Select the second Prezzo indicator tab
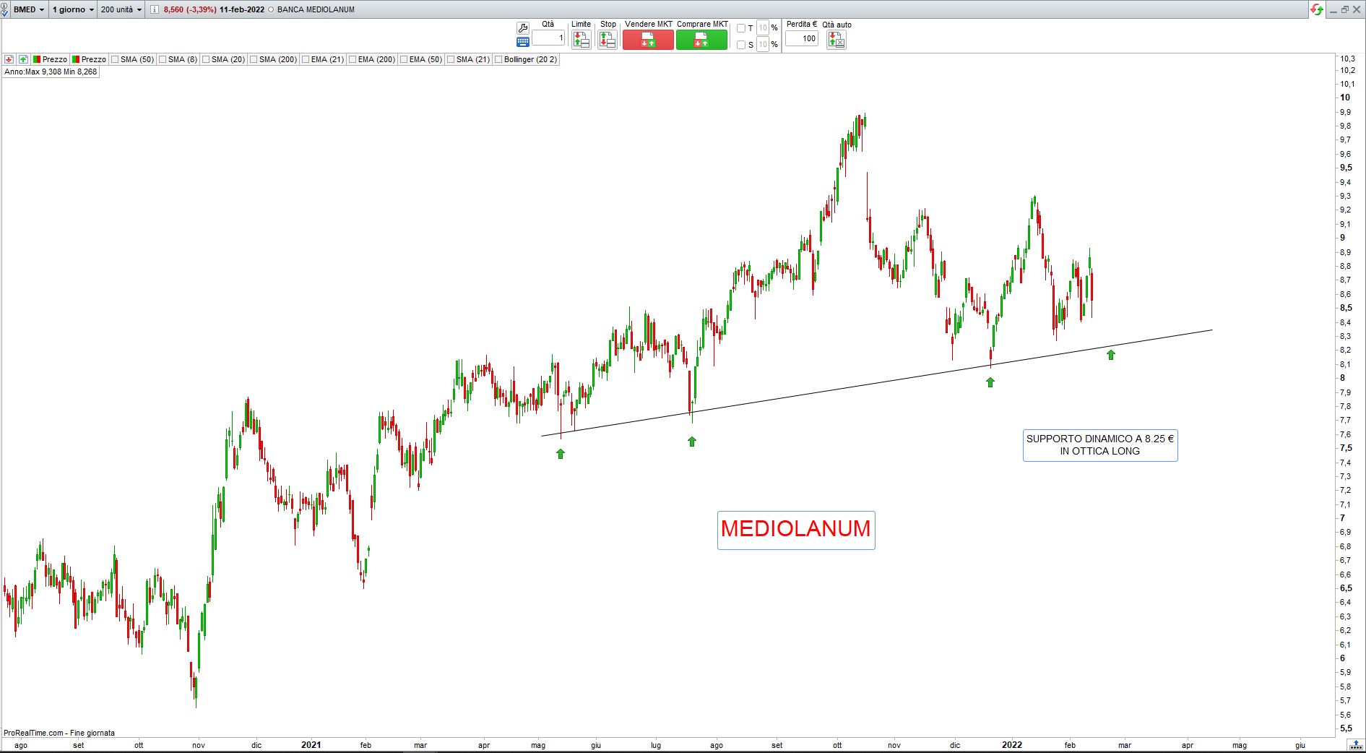Image resolution: width=1366 pixels, height=753 pixels. (89, 59)
